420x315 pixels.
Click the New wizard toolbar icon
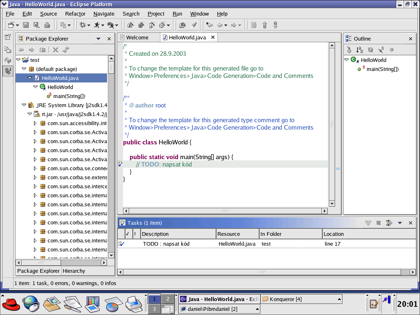[11, 25]
